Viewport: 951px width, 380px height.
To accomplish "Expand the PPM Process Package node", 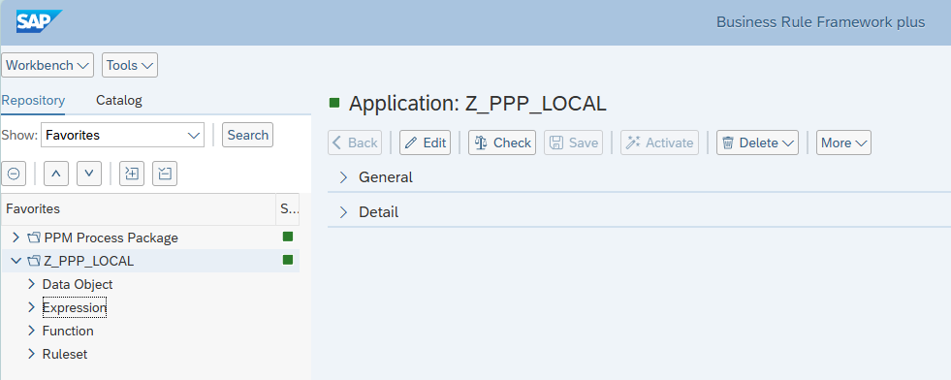I will tap(16, 237).
